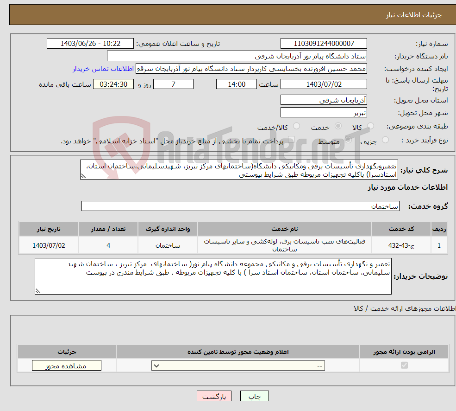
Task: Open the view permit button (مشاهده مجوز)
Action: 67,366
